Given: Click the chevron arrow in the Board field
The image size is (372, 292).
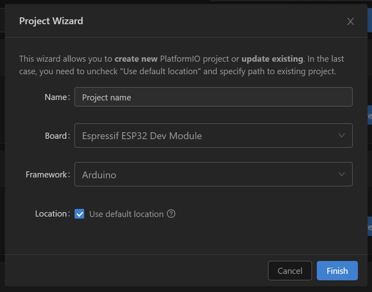Looking at the screenshot, I should [342, 136].
